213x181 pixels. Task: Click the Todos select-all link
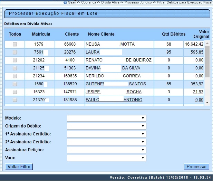(x=15, y=34)
